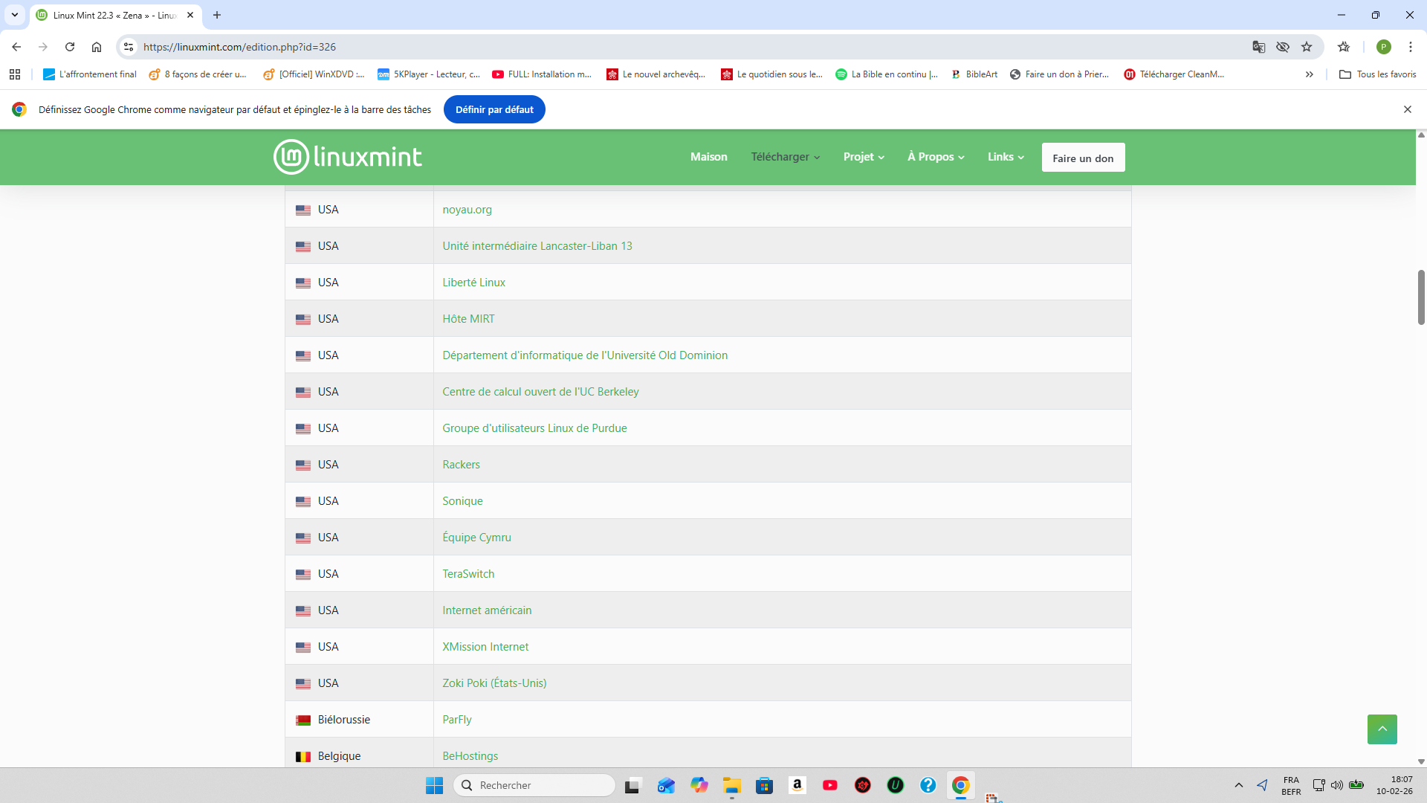The image size is (1427, 803).
Task: Click the Définir par défaut button
Action: 494,109
